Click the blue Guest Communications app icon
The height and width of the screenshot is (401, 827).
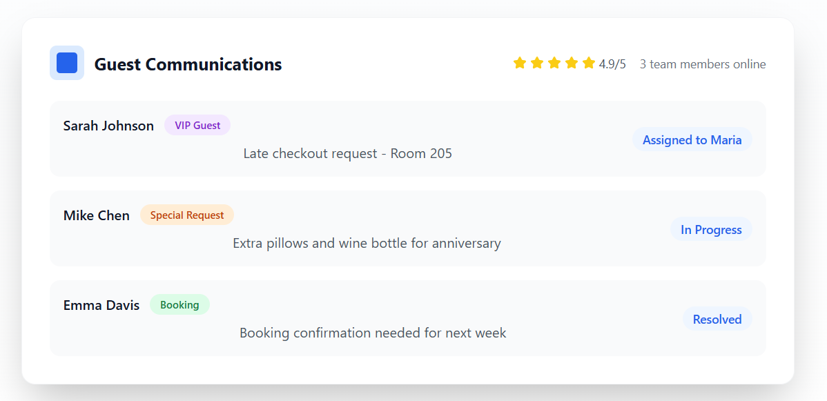(x=67, y=63)
